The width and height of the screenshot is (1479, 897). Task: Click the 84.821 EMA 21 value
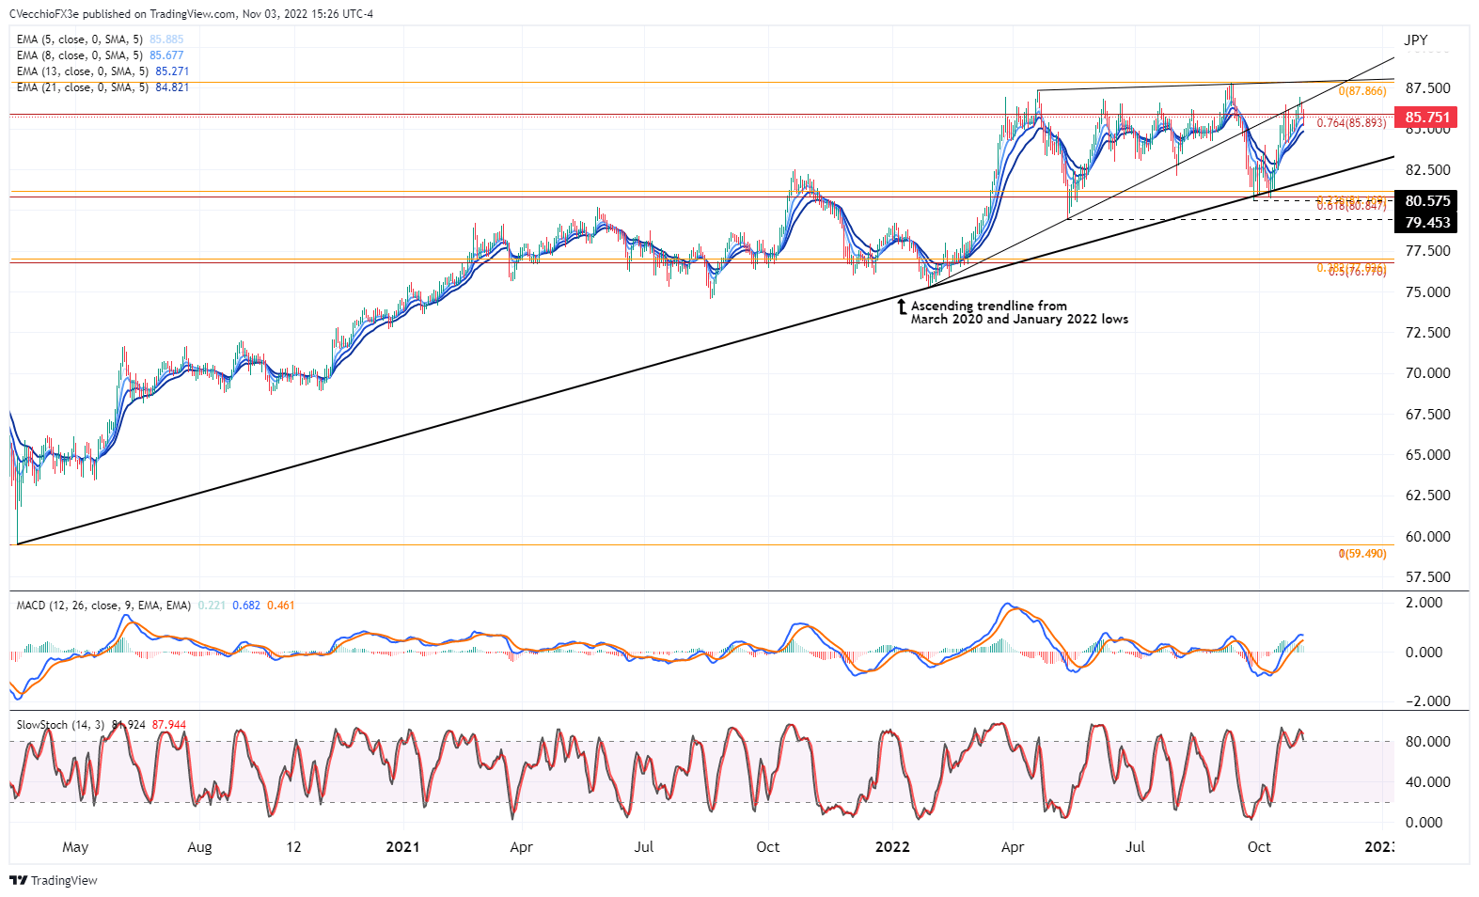click(x=172, y=87)
